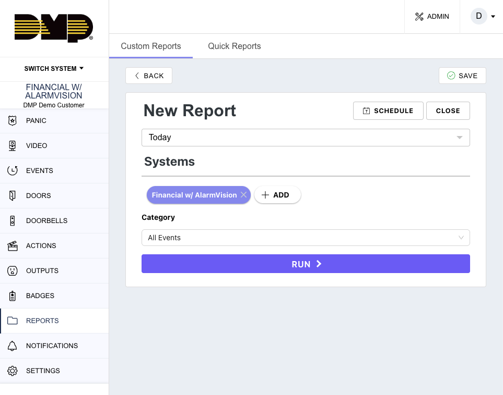This screenshot has height=395, width=503.
Task: Click the Video camera icon
Action: coord(12,145)
